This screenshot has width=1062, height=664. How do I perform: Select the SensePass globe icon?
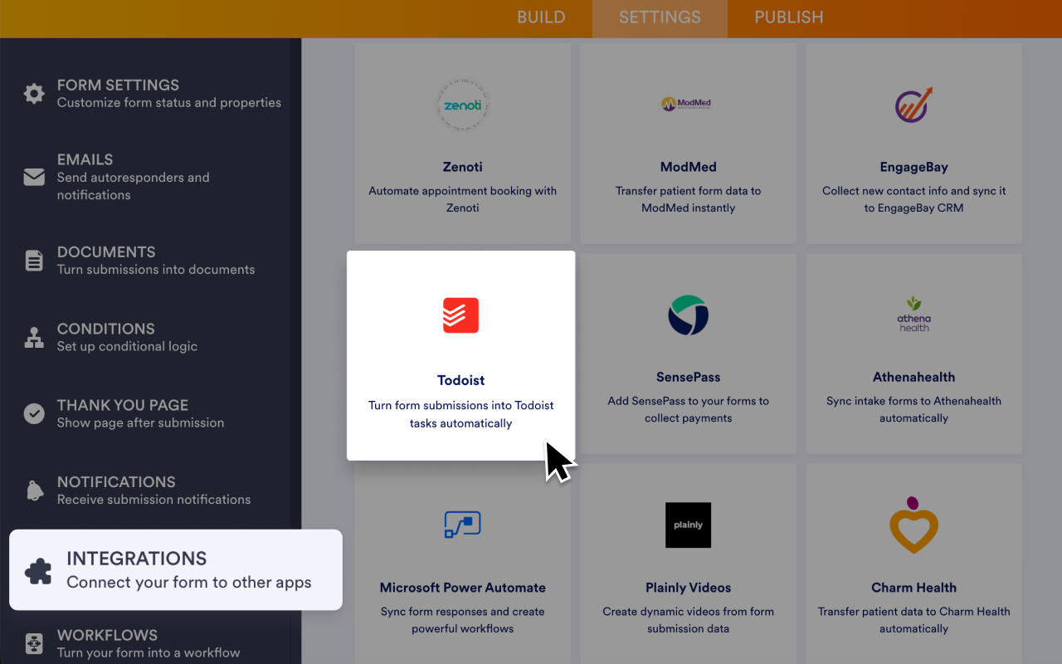tap(688, 315)
